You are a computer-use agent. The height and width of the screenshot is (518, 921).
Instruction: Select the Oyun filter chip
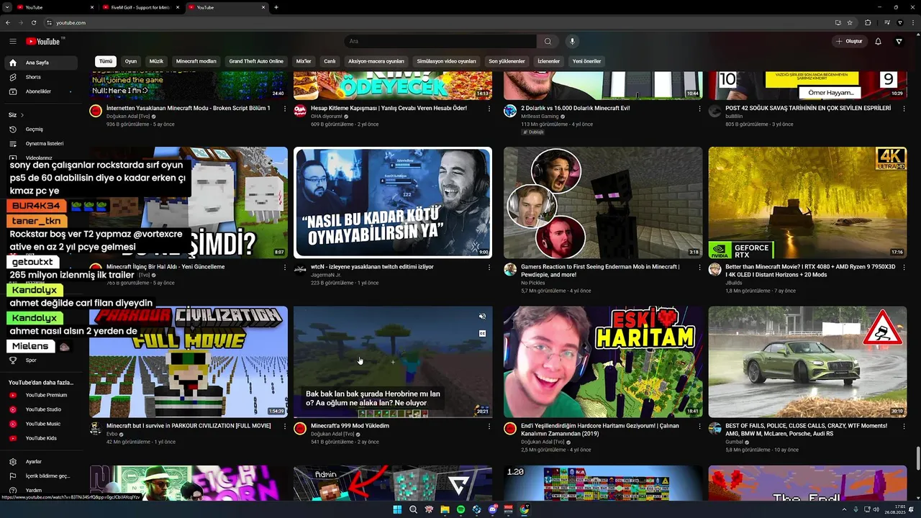click(130, 61)
